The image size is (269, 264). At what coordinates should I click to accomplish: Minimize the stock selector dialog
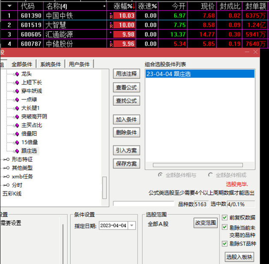click(247, 52)
